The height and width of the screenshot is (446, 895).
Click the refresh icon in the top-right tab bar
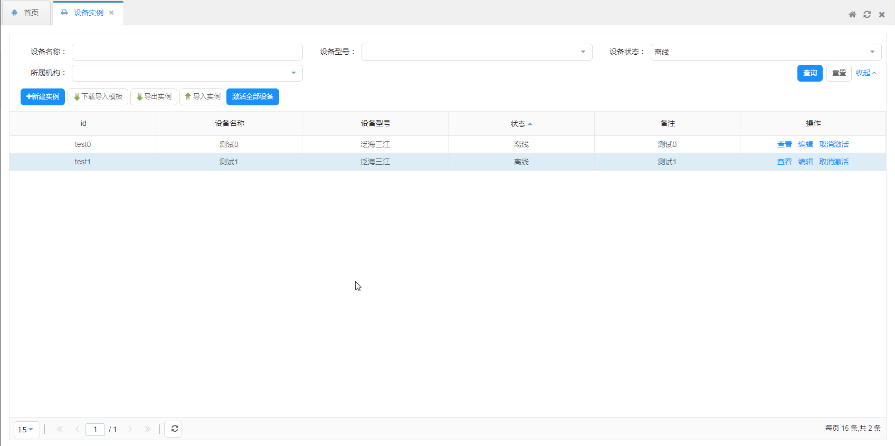(x=867, y=15)
